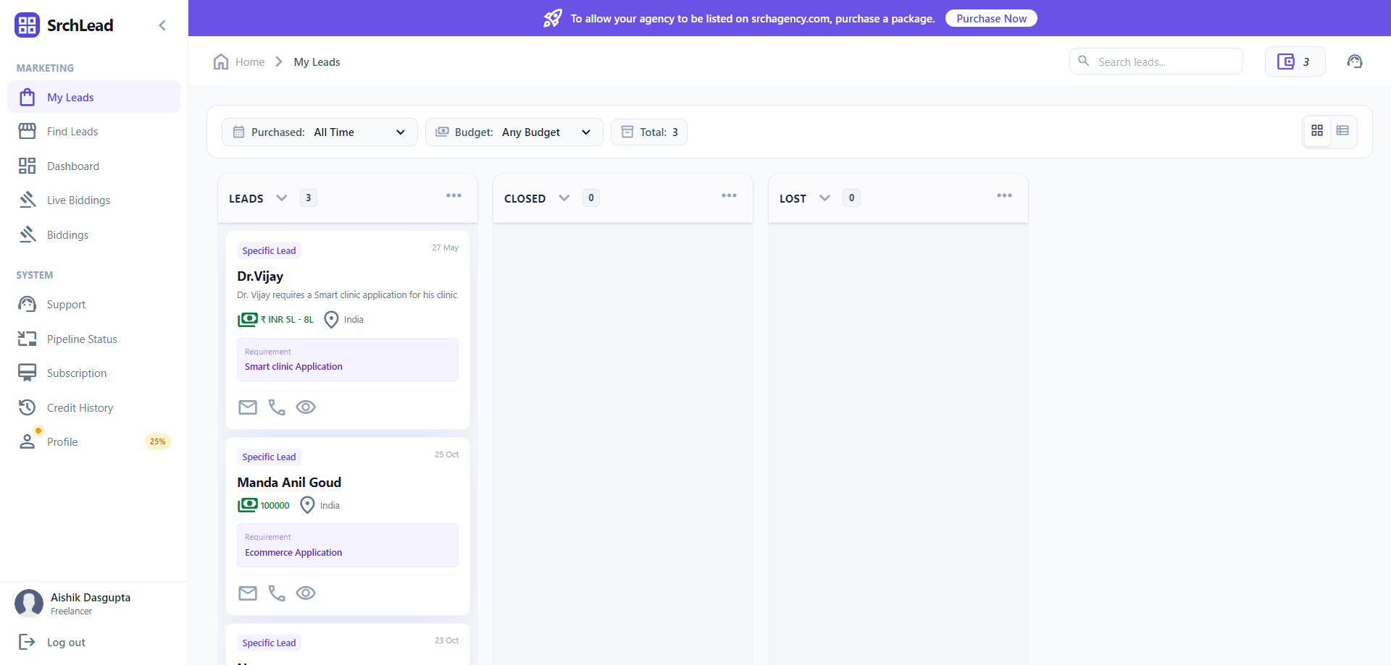This screenshot has height=665, width=1391.
Task: View Manda Anil Goud lead via eye icon
Action: click(x=306, y=593)
